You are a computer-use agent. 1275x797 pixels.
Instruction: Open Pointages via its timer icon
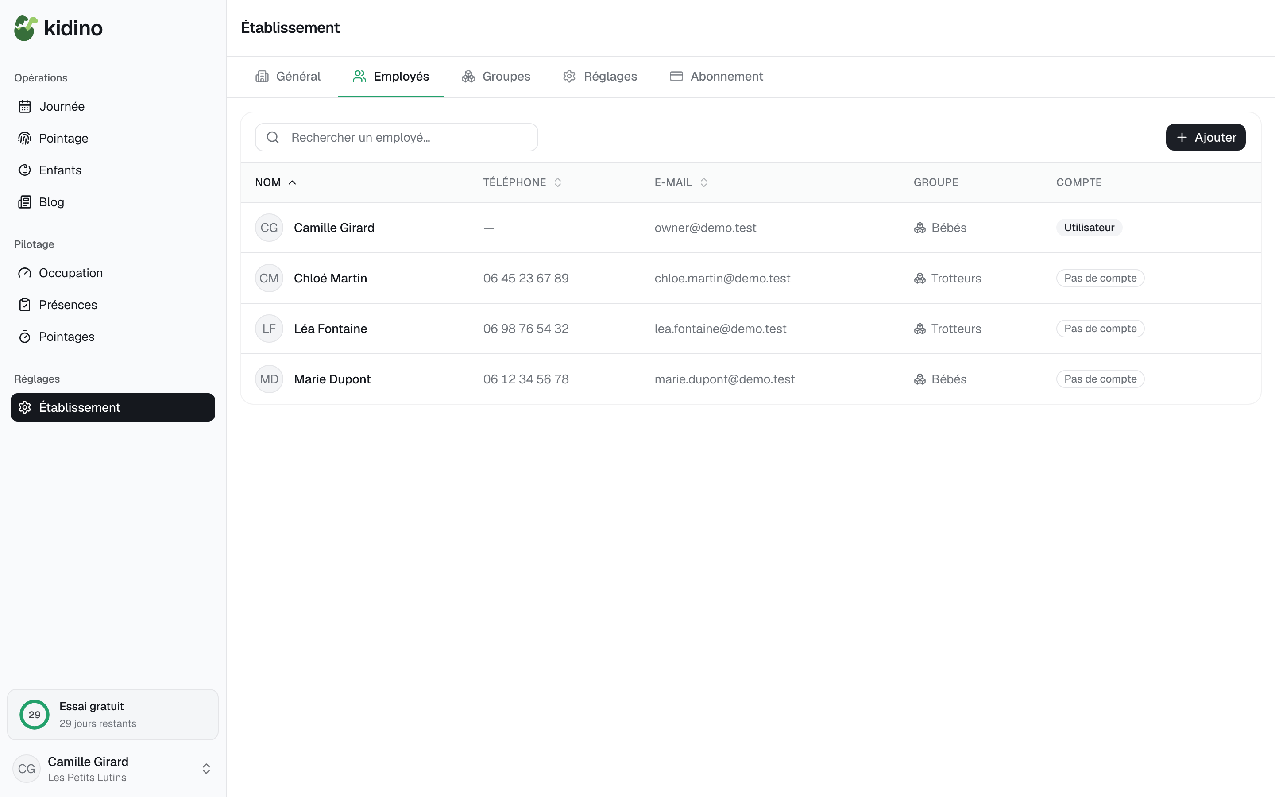25,337
